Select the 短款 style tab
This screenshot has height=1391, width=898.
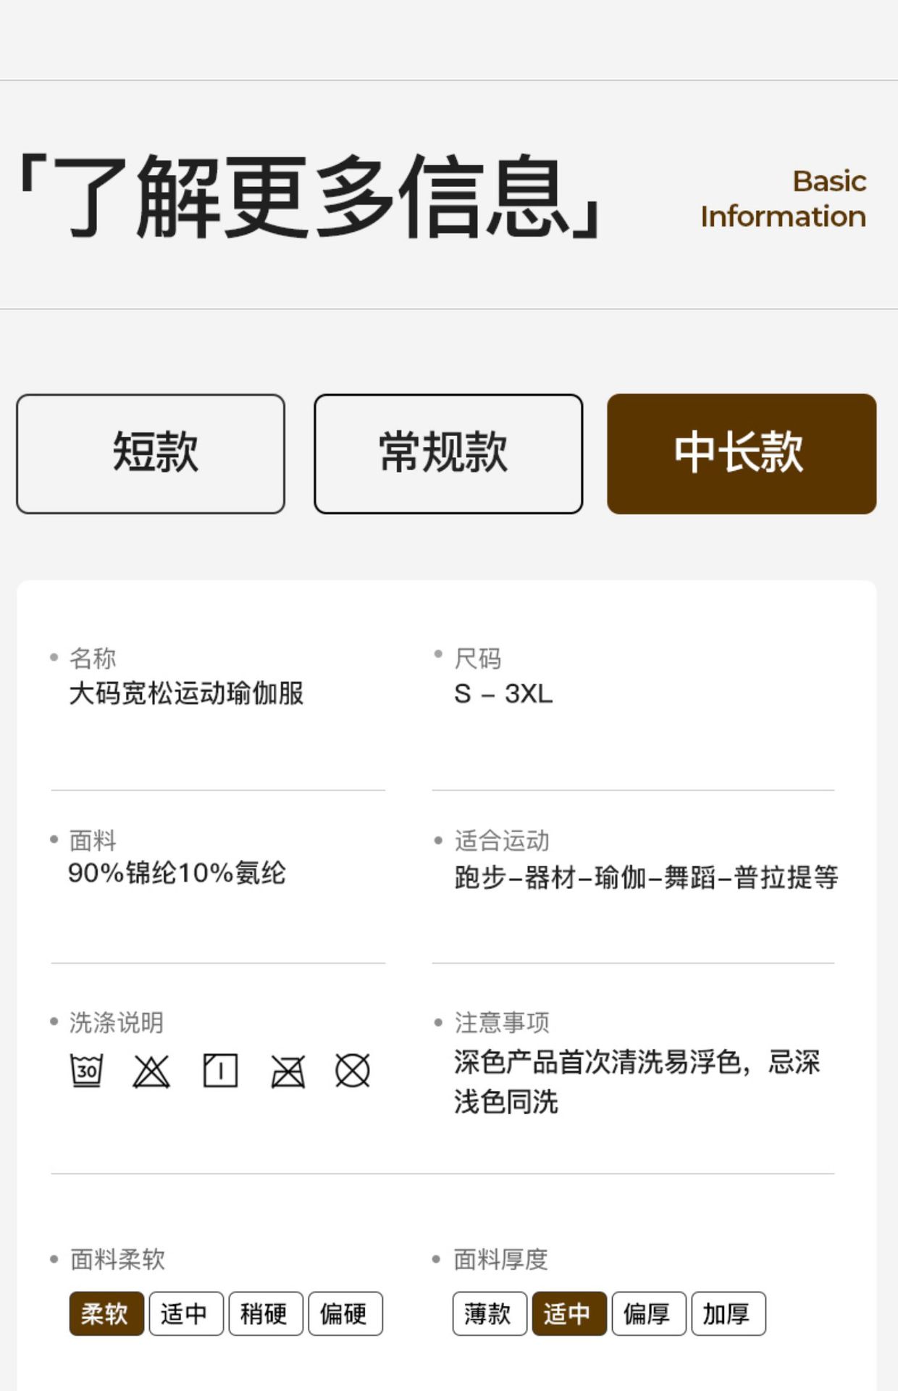click(x=151, y=454)
